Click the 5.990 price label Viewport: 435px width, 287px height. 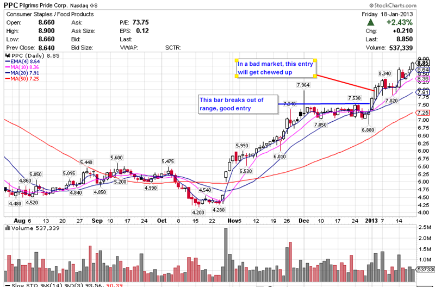[x=242, y=146]
